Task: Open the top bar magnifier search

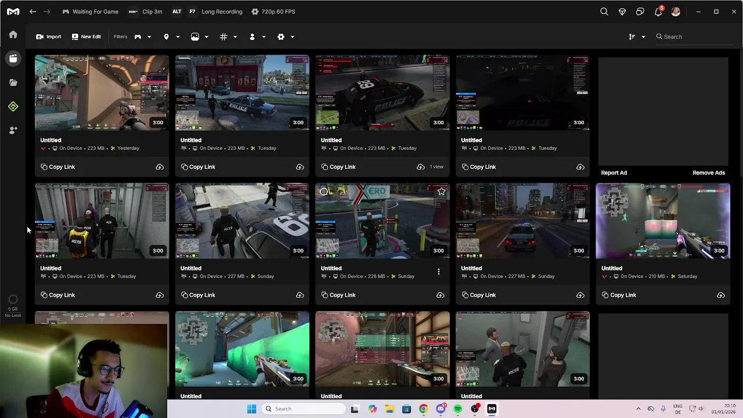Action: coord(604,12)
